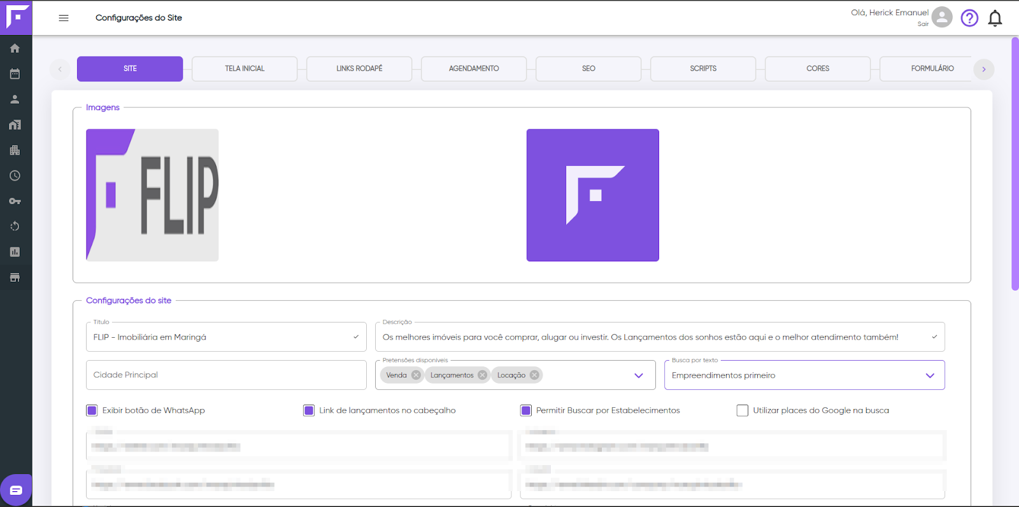1019x507 pixels.
Task: Click the Olá, Herick Emanuel greeting
Action: pos(890,13)
